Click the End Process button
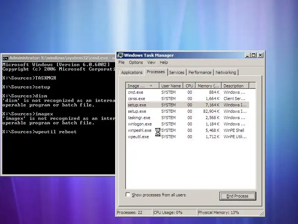This screenshot has width=298, height=224. pyautogui.click(x=238, y=196)
